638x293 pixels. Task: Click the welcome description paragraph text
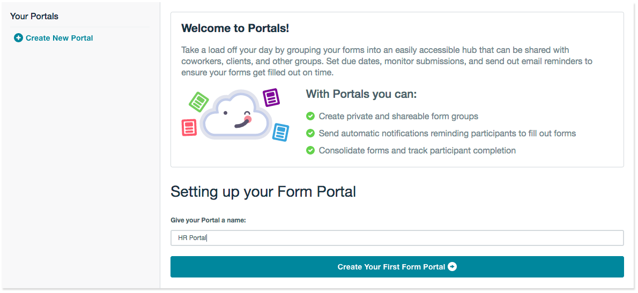[x=386, y=61]
